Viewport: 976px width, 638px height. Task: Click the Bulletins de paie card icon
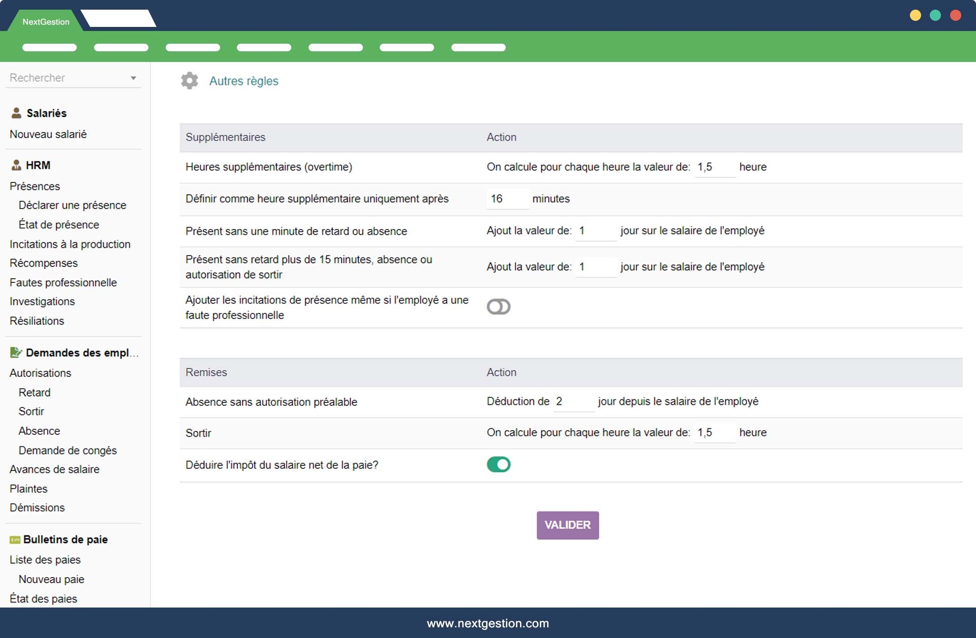(x=15, y=540)
